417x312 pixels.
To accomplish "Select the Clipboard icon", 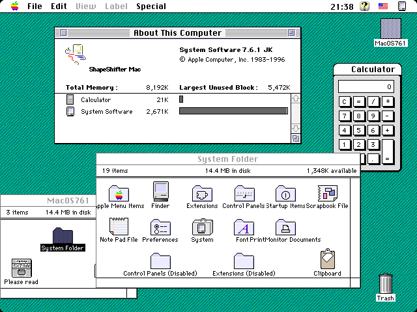I will 327,260.
